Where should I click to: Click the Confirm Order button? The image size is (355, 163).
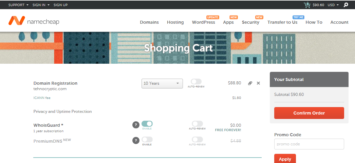coord(309,113)
